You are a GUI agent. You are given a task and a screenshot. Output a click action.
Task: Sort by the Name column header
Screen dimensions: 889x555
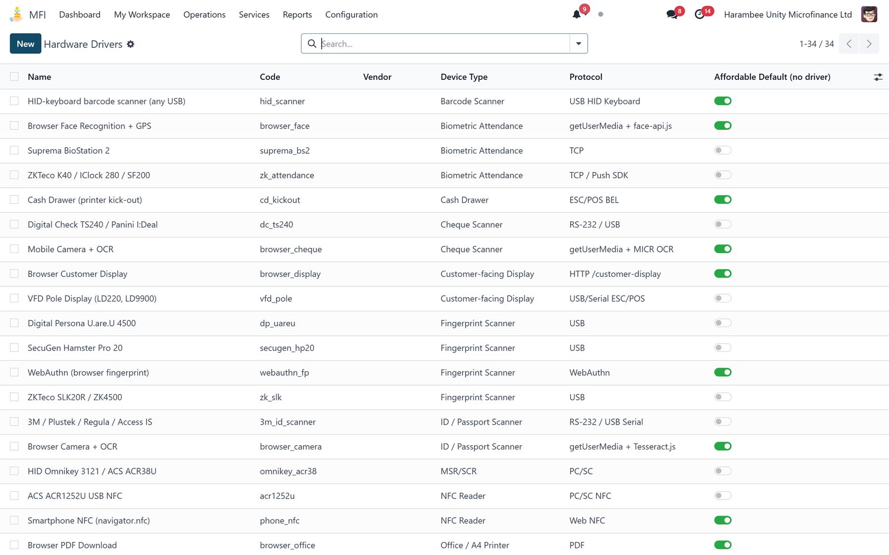coord(39,77)
